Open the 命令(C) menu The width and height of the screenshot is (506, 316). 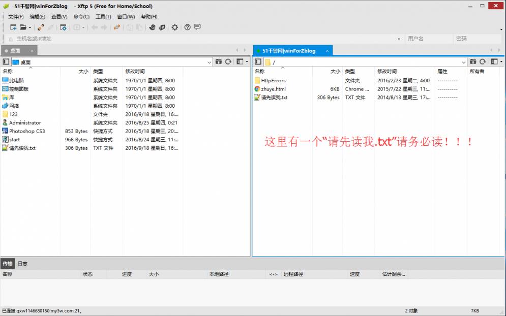tap(81, 17)
